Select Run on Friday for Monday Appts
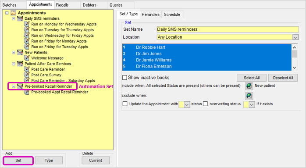Screen dimensions: 306x168 click(x=59, y=41)
